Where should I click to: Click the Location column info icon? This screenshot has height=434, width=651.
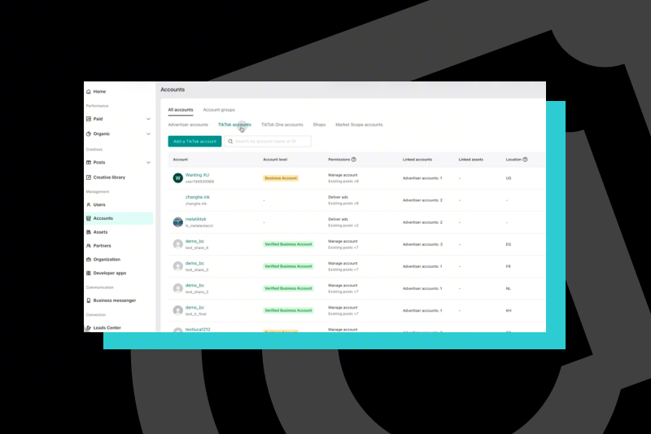pos(525,160)
